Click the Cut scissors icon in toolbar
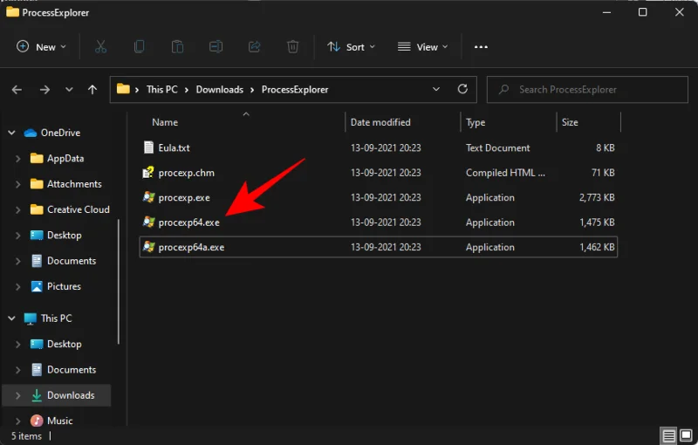Screen dimensions: 698x445 [x=100, y=47]
